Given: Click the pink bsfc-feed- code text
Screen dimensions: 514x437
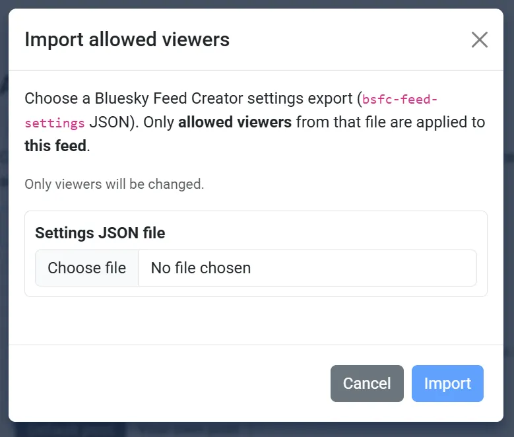Looking at the screenshot, I should [x=400, y=99].
